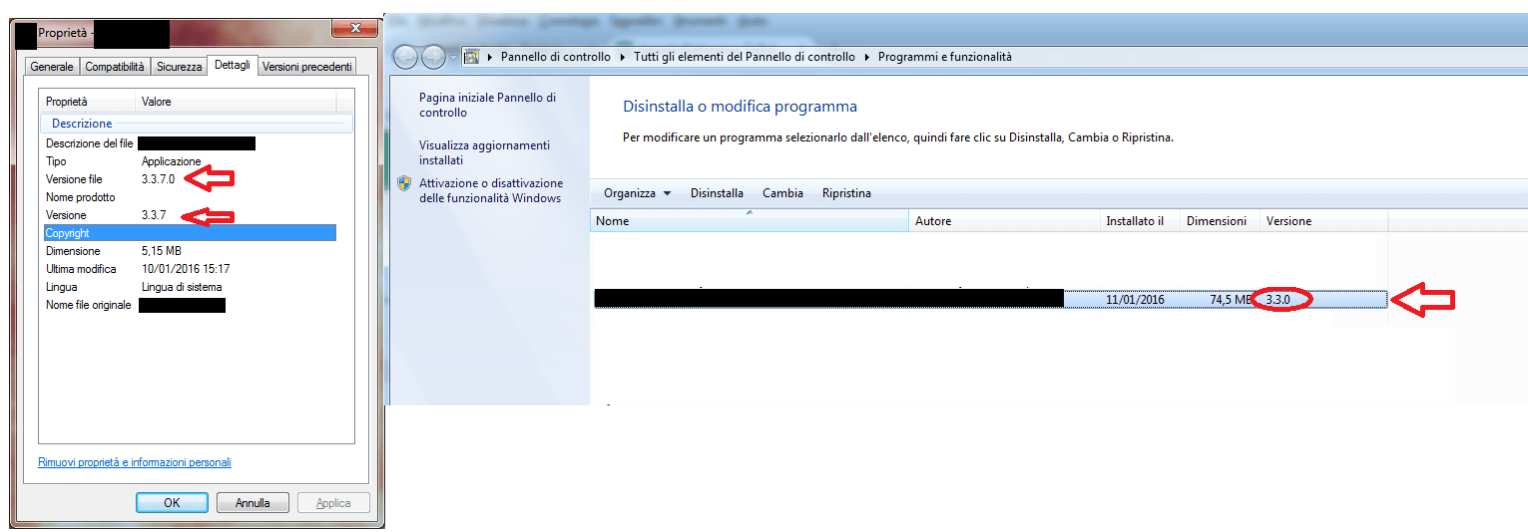Select Versione property label in Proprietà dialog
This screenshot has width=1528, height=532.
(66, 215)
